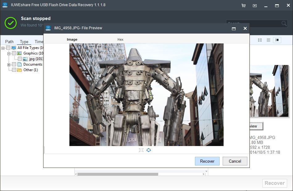293x191 pixels.
Task: Collapse the All File Types tree node
Action: (x=3, y=47)
